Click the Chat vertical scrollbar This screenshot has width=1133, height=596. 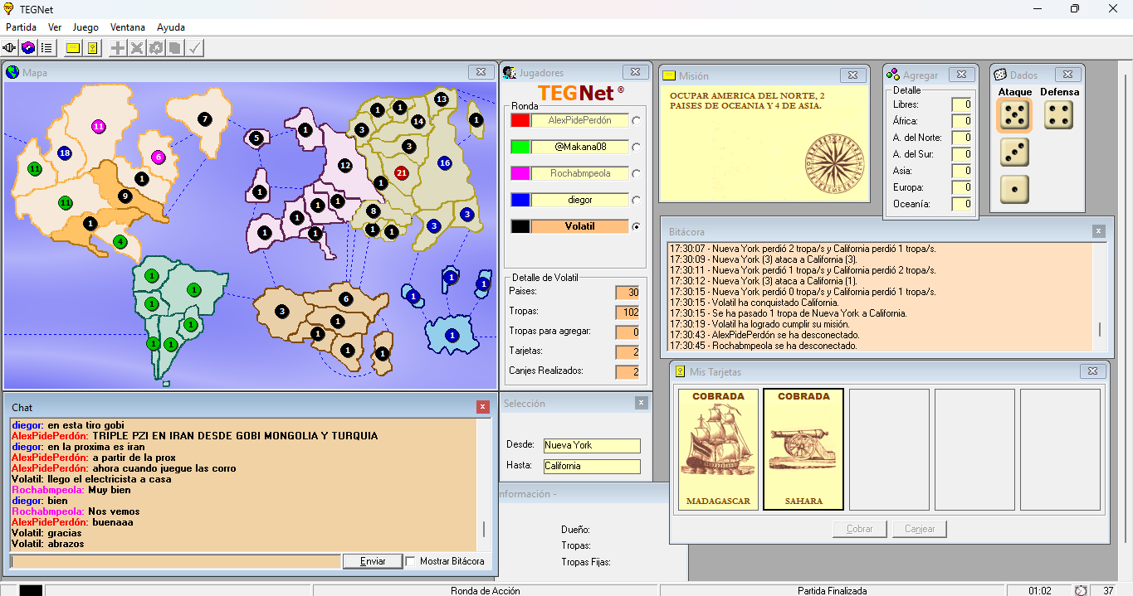(x=484, y=485)
